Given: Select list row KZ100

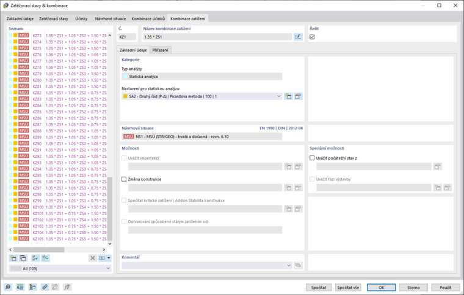Looking at the screenshot, I should [57, 207].
